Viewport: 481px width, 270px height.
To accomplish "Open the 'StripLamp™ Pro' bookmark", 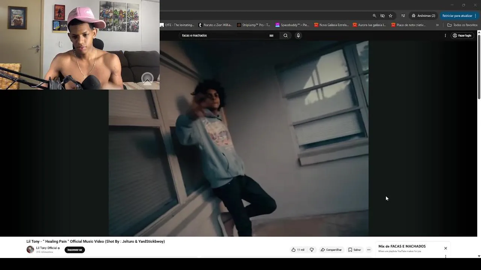I will (254, 25).
